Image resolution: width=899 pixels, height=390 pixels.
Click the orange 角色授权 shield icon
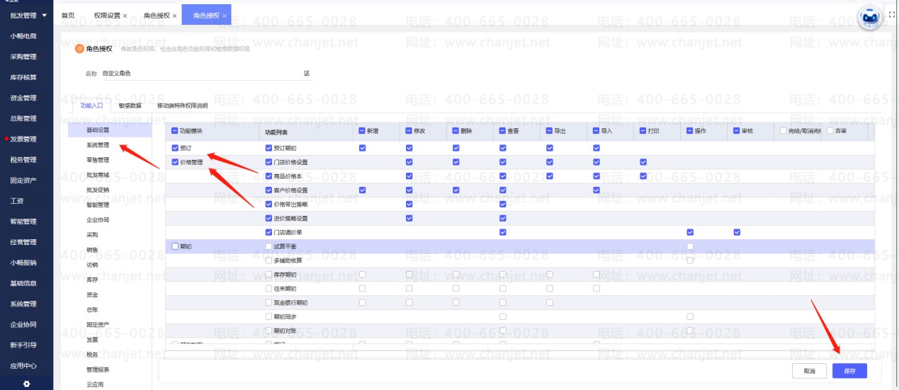click(x=79, y=49)
